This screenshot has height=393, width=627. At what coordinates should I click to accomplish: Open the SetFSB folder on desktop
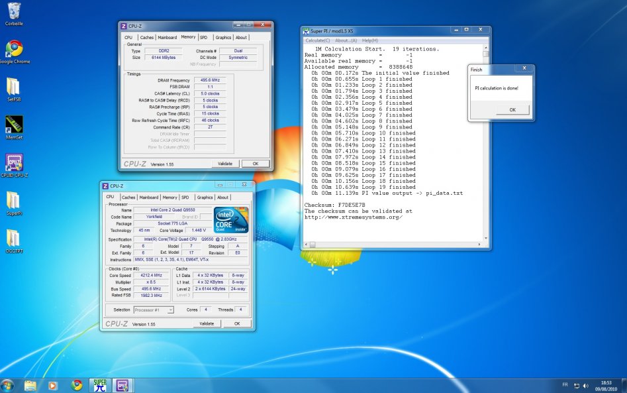pyautogui.click(x=13, y=87)
